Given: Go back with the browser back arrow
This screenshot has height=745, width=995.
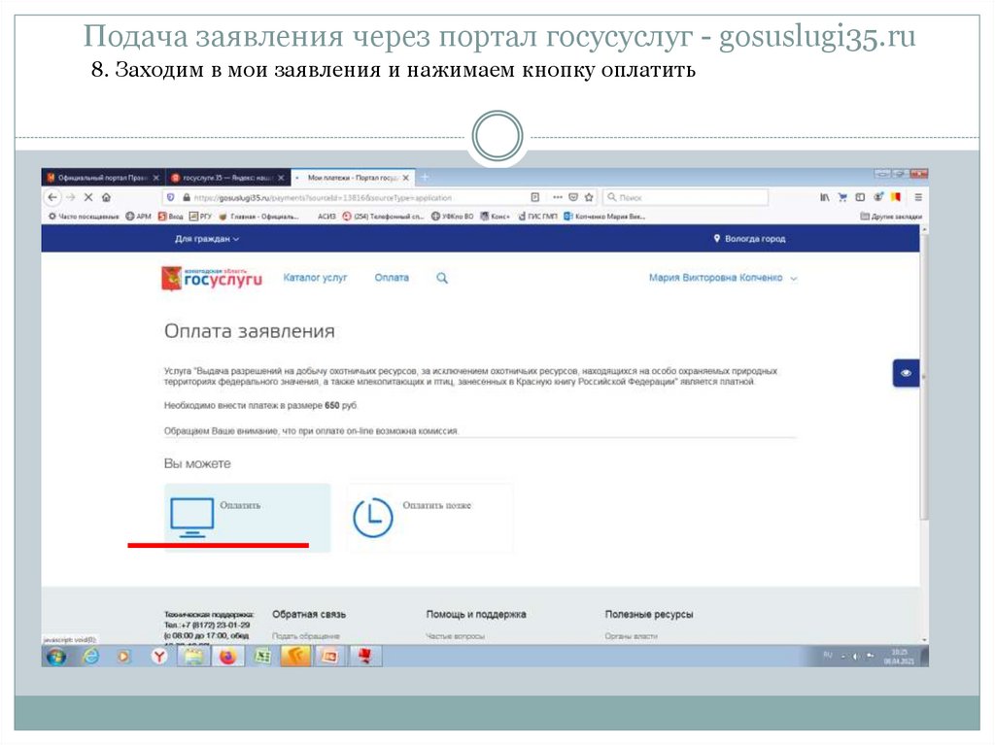Looking at the screenshot, I should tap(52, 197).
